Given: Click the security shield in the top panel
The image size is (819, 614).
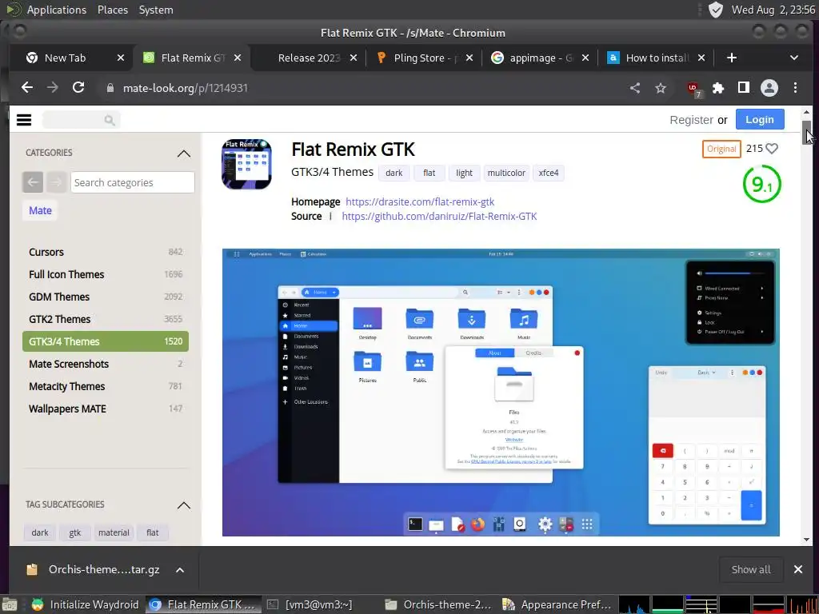Looking at the screenshot, I should [715, 10].
